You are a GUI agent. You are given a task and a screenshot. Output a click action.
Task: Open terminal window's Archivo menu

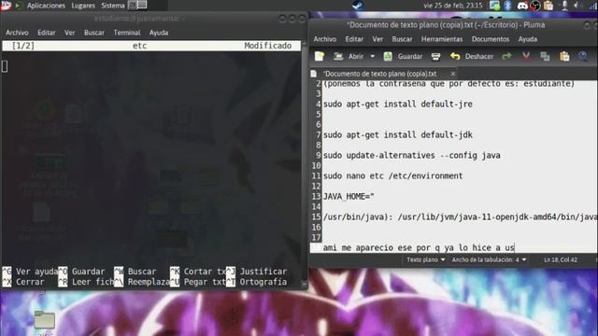[x=17, y=33]
